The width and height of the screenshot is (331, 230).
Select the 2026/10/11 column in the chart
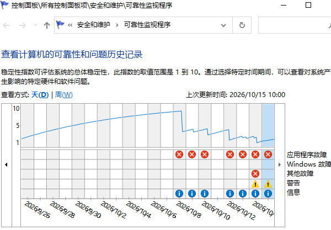217,151
